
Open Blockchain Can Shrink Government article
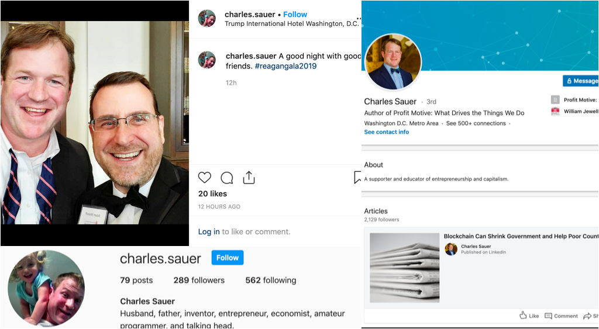point(521,236)
